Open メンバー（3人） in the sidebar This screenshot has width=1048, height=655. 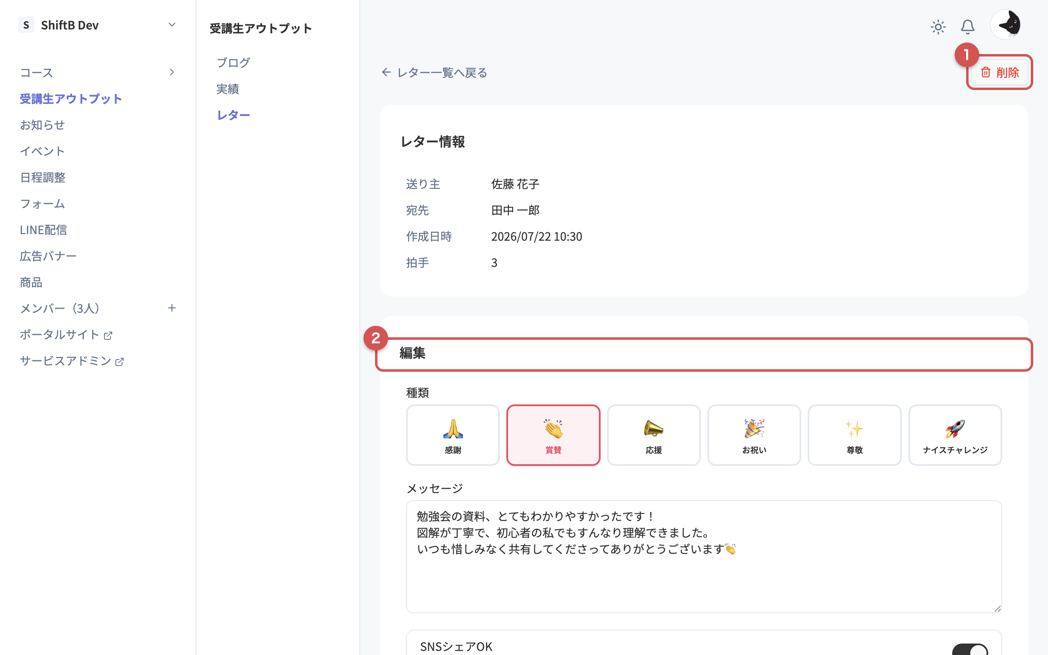click(x=60, y=308)
